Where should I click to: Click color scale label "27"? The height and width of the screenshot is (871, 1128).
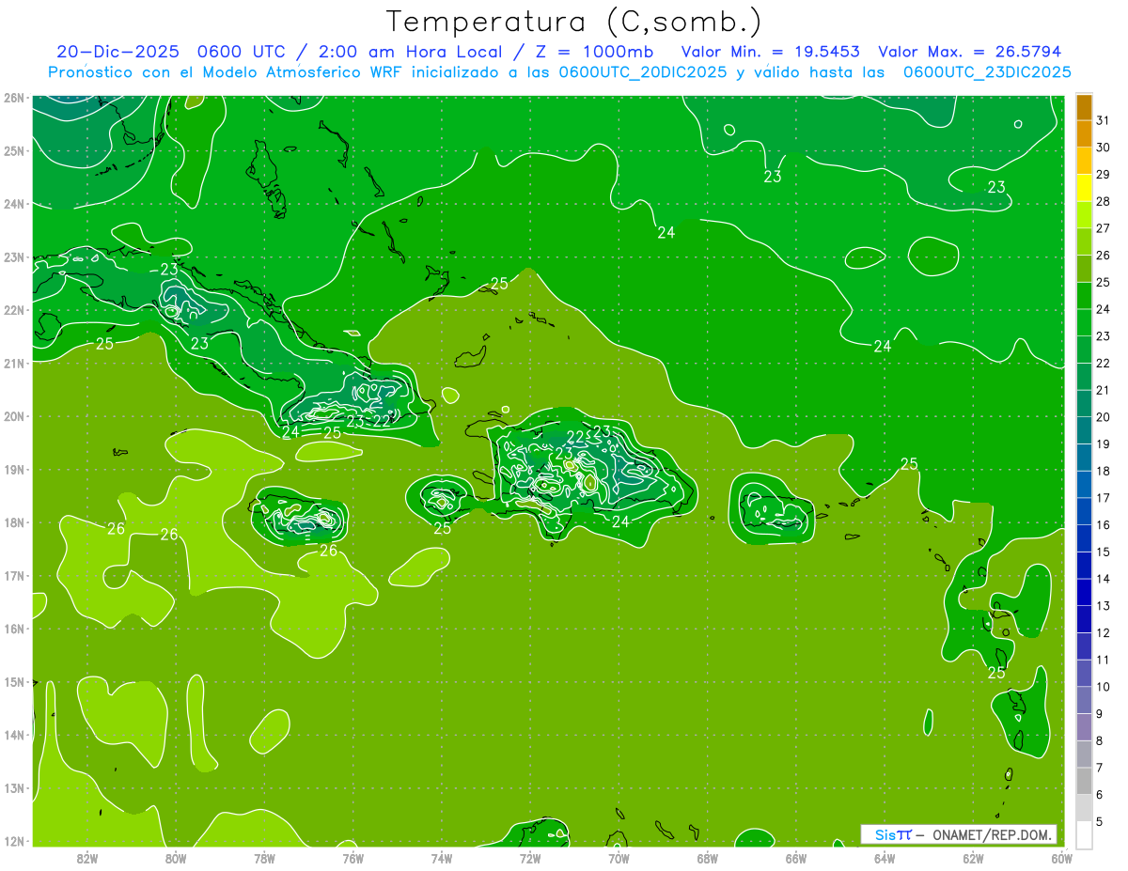(x=1103, y=228)
